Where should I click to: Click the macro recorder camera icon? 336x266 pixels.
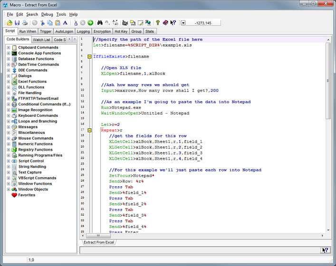tap(125, 23)
